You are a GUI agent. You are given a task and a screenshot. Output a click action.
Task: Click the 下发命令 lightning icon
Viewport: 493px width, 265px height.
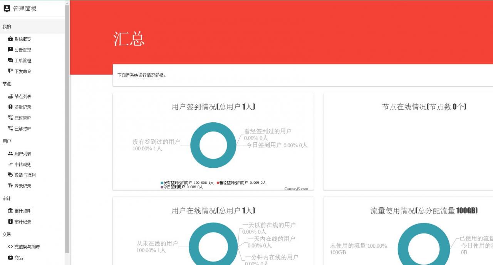10,71
